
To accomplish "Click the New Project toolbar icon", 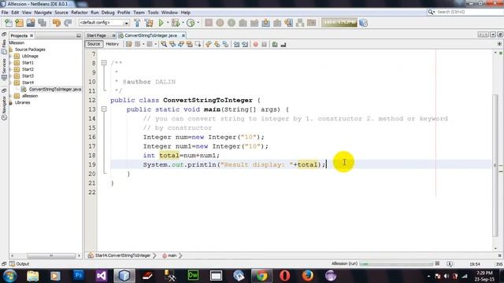I will (19, 23).
